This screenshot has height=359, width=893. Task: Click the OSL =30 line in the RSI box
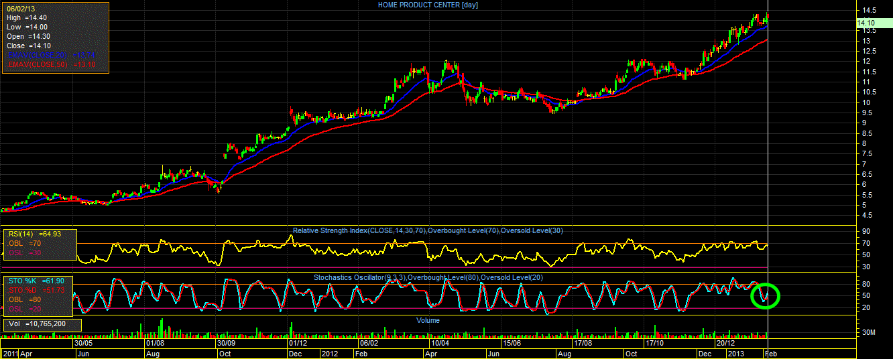(x=25, y=253)
